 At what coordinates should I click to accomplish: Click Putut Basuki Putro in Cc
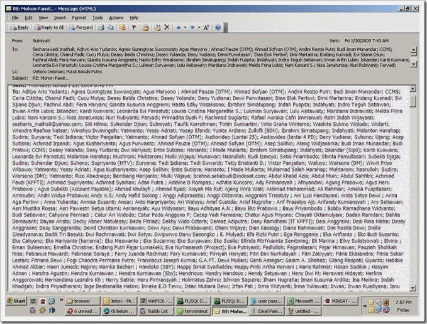point(84,72)
